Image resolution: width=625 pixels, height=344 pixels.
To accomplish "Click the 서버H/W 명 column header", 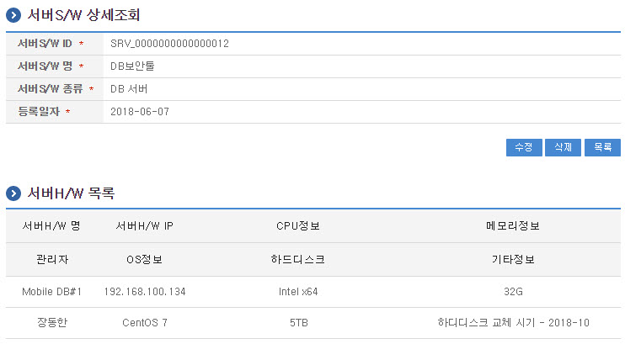I will 51,226.
